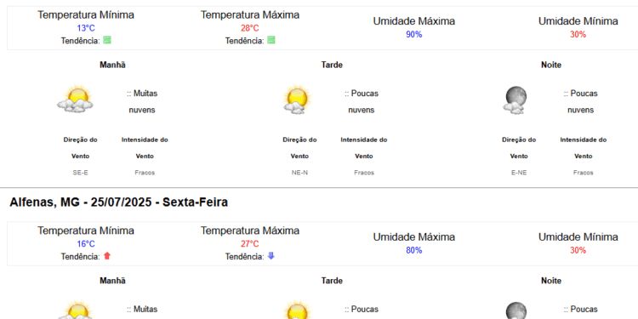Select the Alfenas, MG 25/07/2025 Sexta-Feira heading

coord(118,202)
